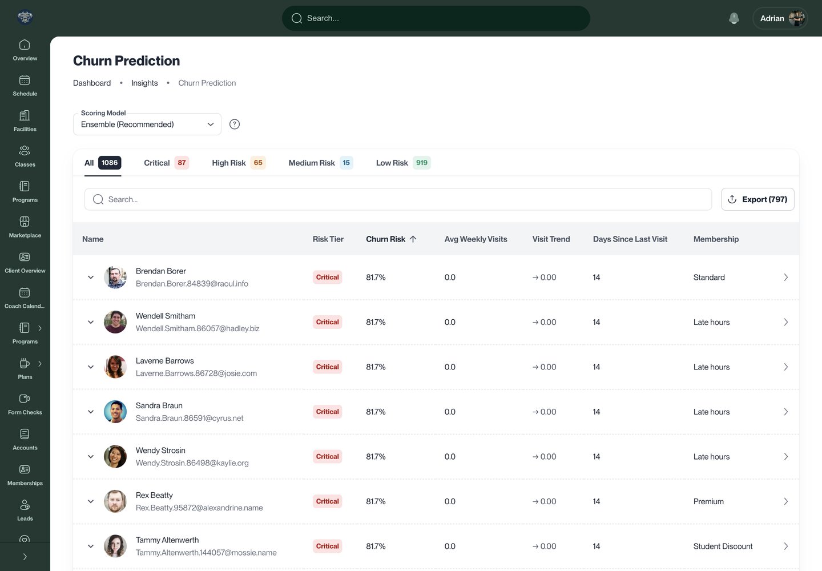Click the table search input field
This screenshot has height=571, width=822.
click(398, 199)
